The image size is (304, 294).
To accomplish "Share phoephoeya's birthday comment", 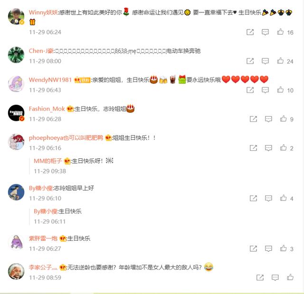I will point(253,148).
